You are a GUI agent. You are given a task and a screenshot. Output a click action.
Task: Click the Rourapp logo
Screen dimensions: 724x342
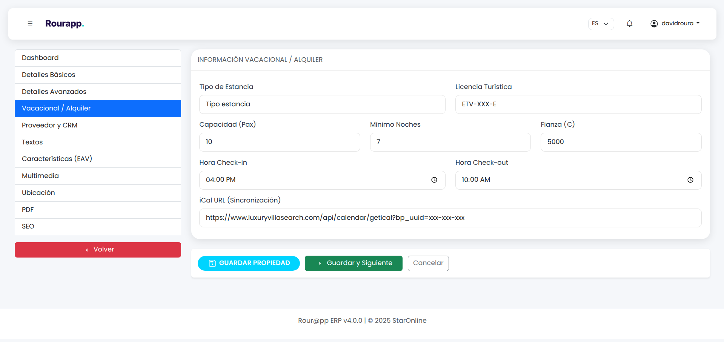pyautogui.click(x=65, y=23)
